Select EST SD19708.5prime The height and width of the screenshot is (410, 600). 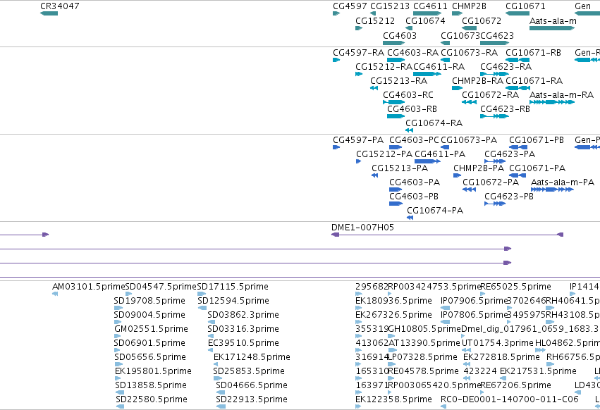tap(118, 308)
